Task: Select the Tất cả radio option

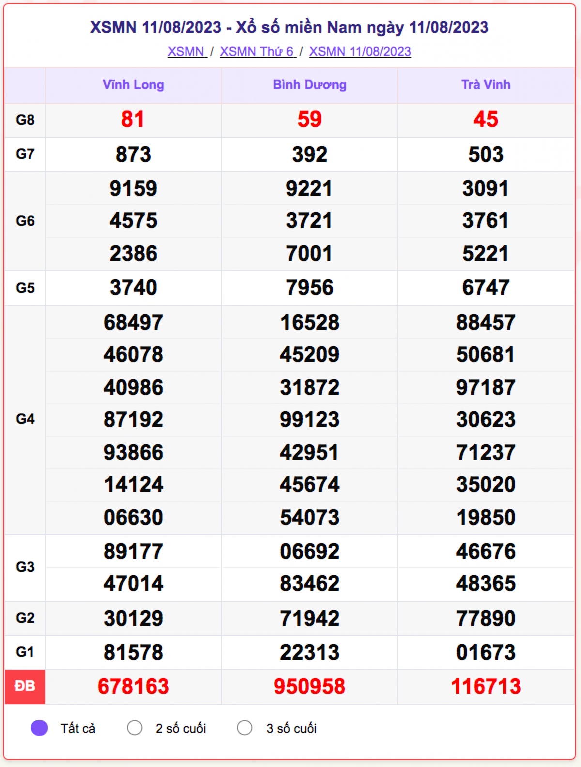Action: pyautogui.click(x=39, y=728)
